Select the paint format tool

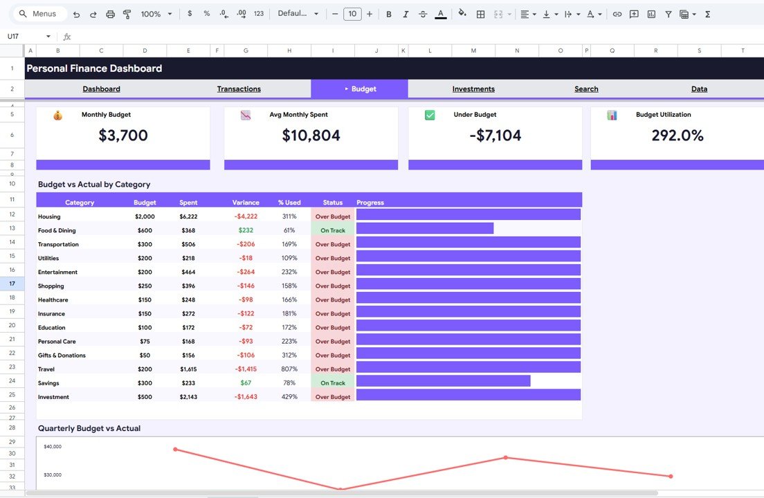click(127, 14)
